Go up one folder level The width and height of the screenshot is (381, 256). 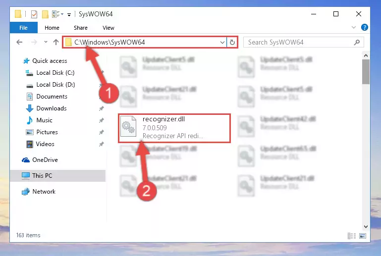coord(56,42)
